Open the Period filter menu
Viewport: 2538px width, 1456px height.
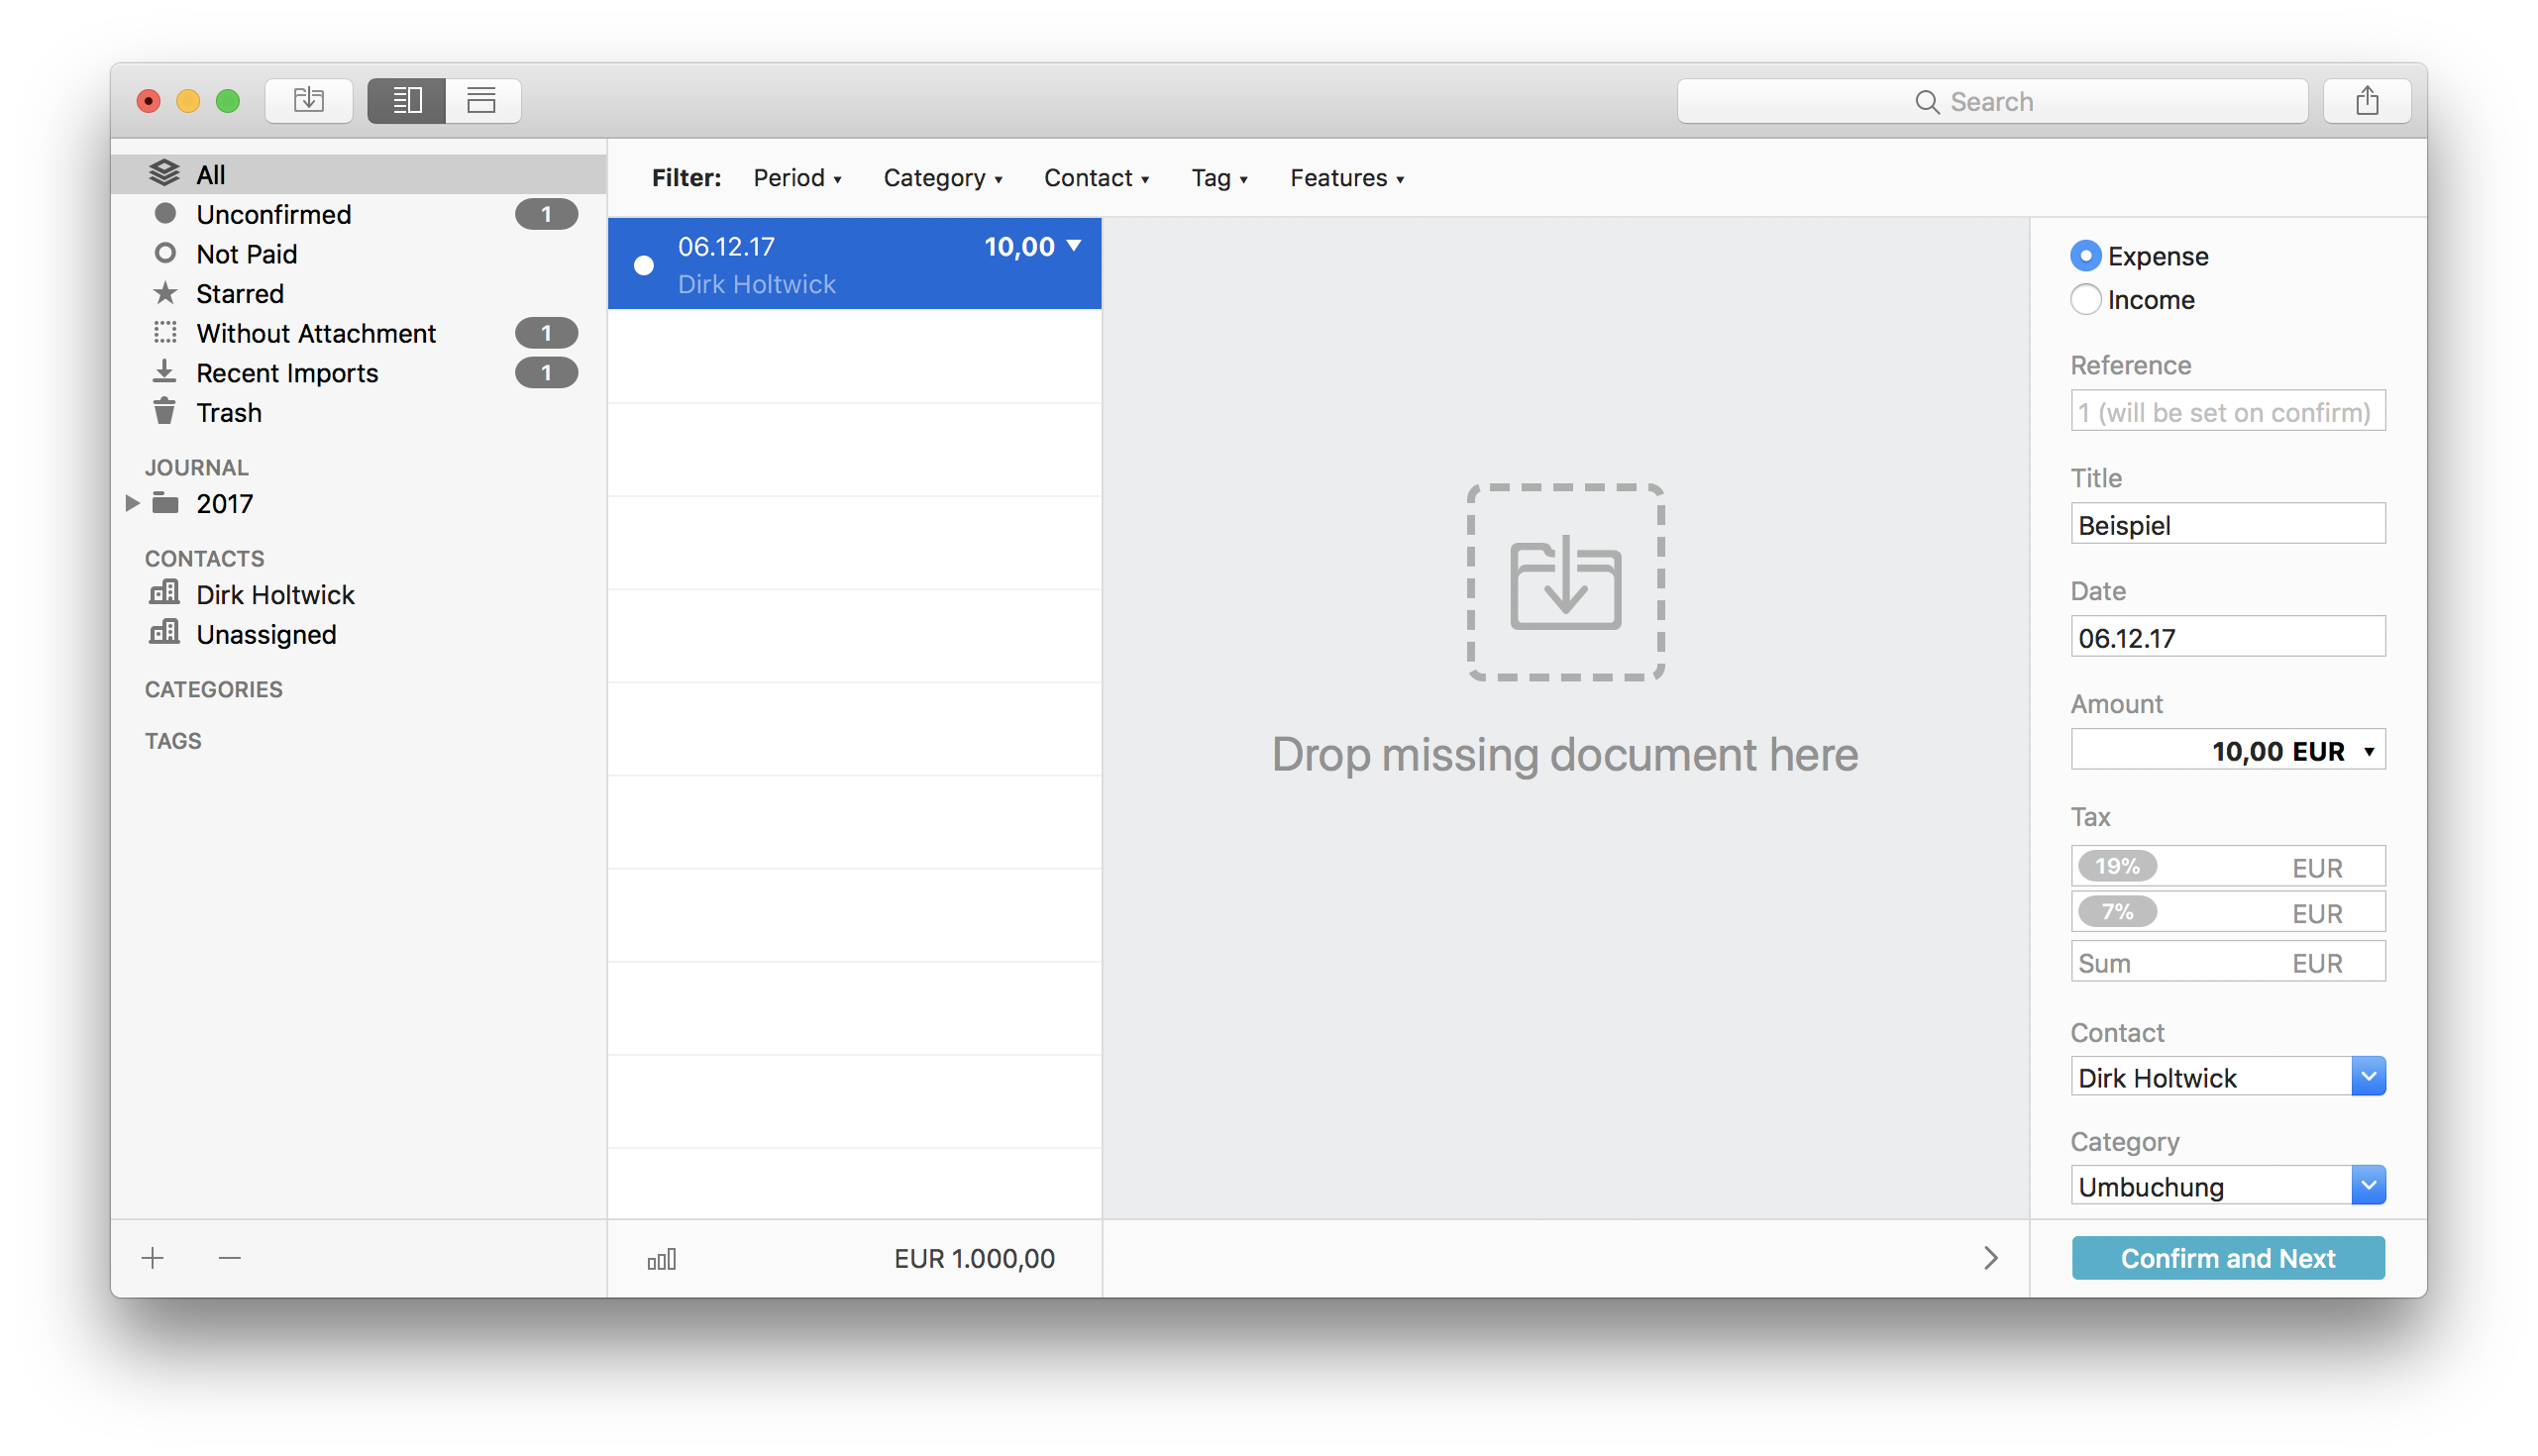[797, 178]
